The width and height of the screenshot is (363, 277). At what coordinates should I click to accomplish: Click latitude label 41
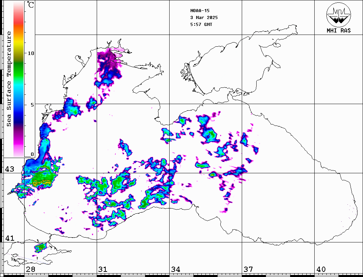[x=10, y=238]
